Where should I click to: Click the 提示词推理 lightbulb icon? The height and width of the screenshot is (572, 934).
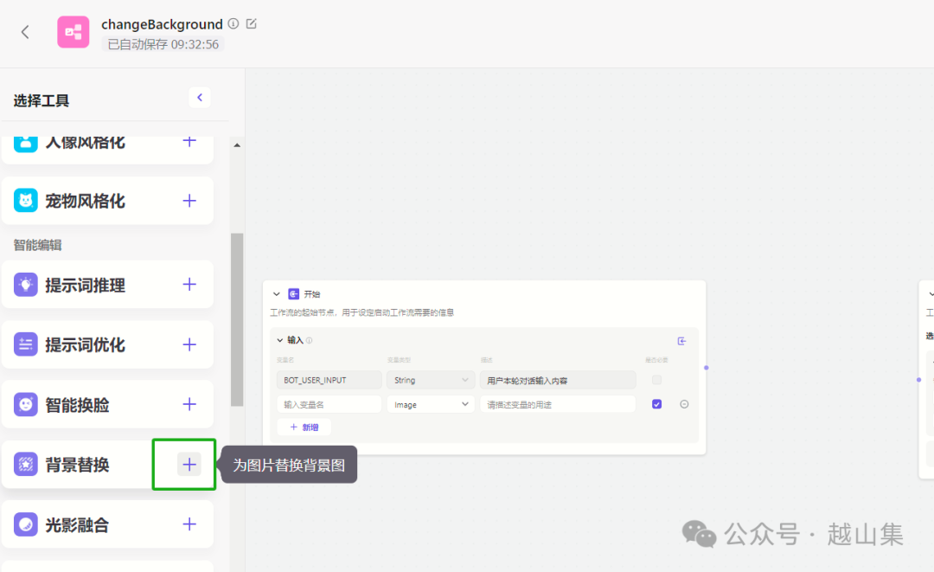tap(26, 285)
